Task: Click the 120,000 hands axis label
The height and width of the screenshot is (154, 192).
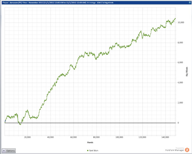Action: coord(142,137)
